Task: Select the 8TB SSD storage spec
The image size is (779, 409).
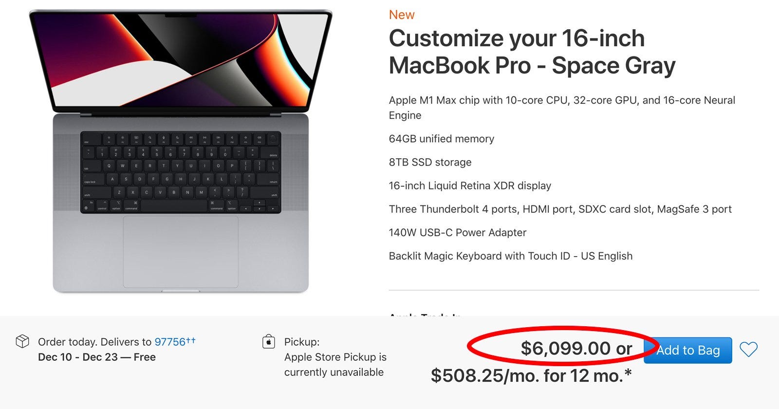Action: coord(430,162)
